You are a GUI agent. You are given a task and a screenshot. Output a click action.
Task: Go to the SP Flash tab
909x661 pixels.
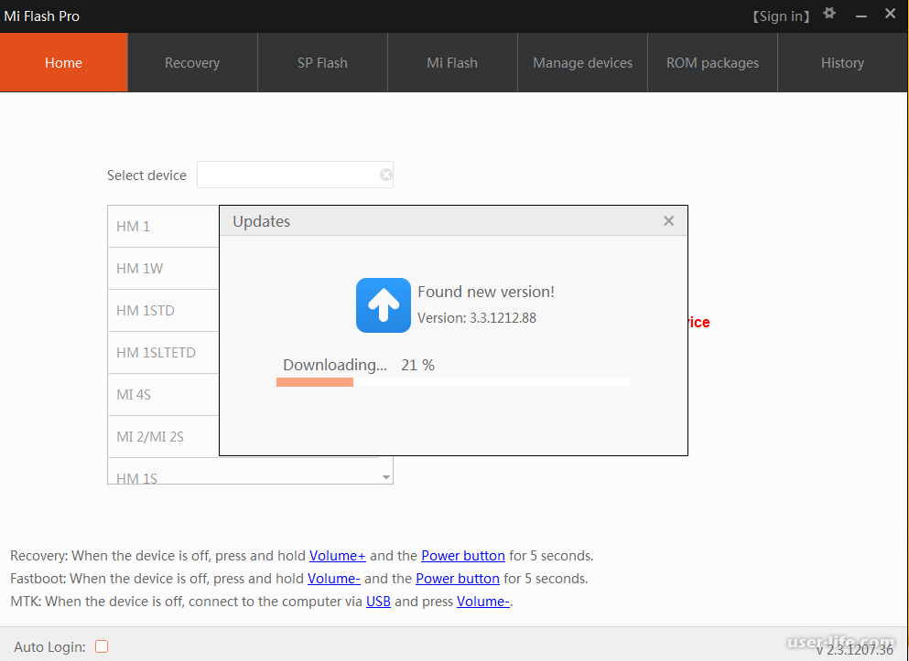point(322,62)
